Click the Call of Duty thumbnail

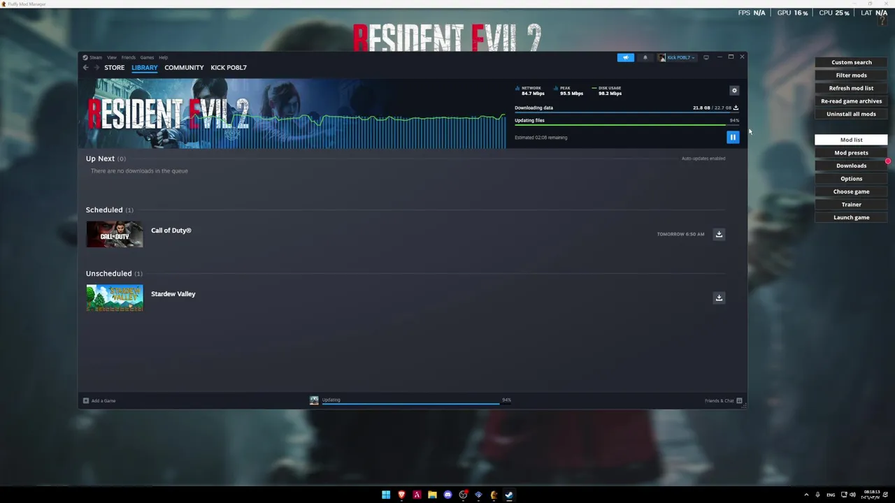pos(115,234)
